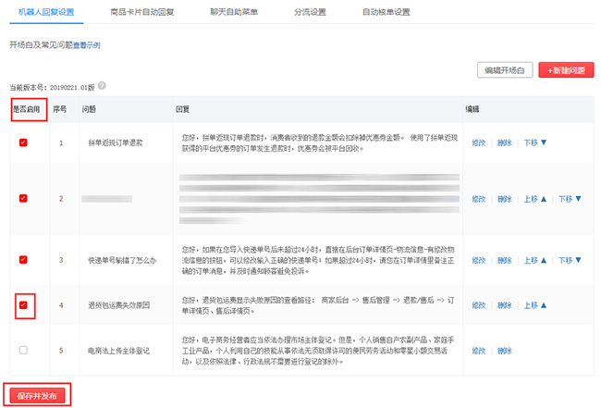Click 修改 for the 电商法上传主体登记 row

(x=478, y=350)
